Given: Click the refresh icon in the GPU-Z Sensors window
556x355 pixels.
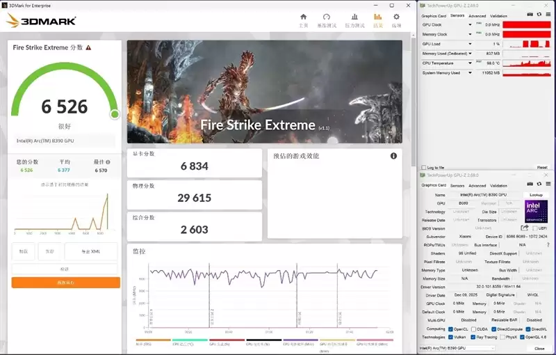Looking at the screenshot, I should pyautogui.click(x=539, y=15).
